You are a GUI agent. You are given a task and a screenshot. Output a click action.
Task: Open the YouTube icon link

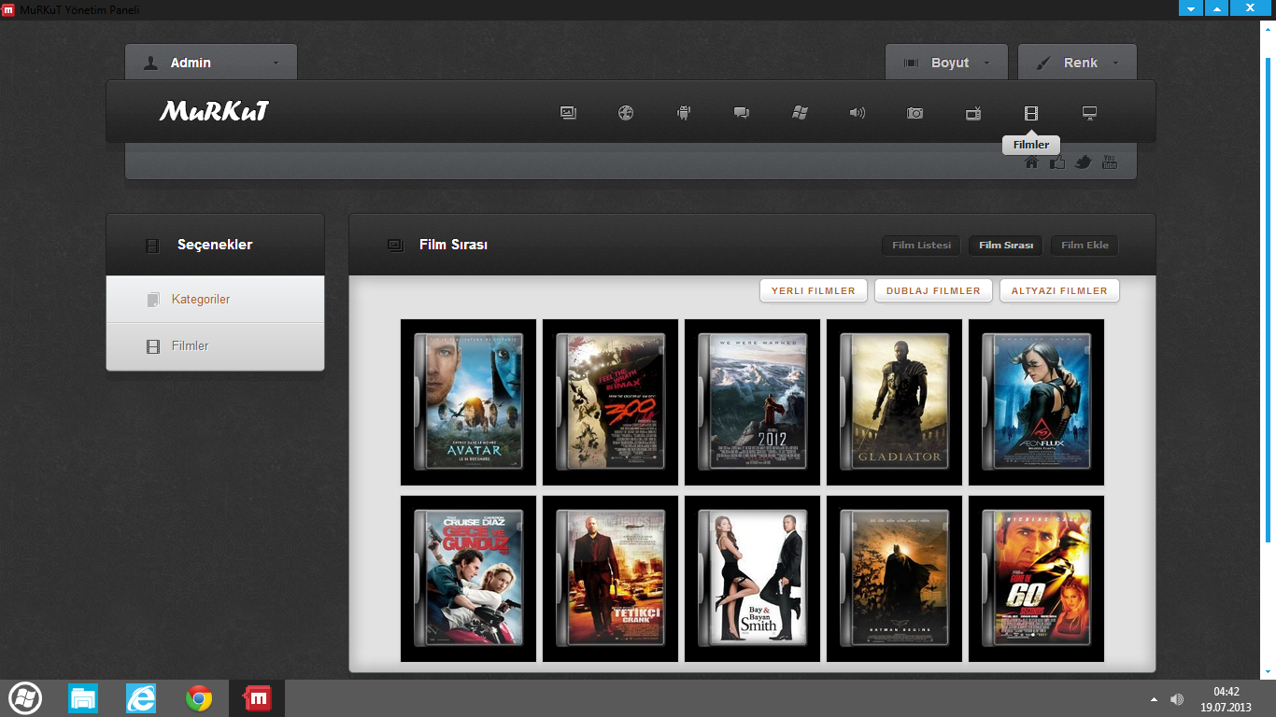(1110, 162)
